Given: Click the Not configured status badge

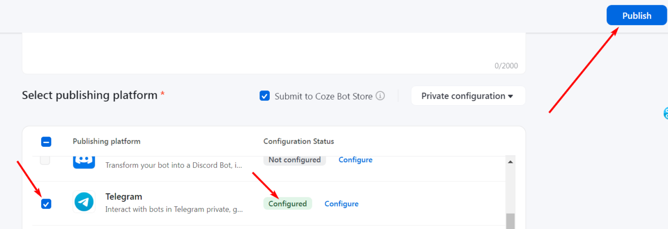Looking at the screenshot, I should point(294,160).
